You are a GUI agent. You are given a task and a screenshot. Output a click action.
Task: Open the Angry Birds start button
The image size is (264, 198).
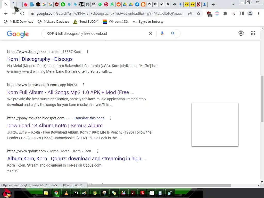7,193
